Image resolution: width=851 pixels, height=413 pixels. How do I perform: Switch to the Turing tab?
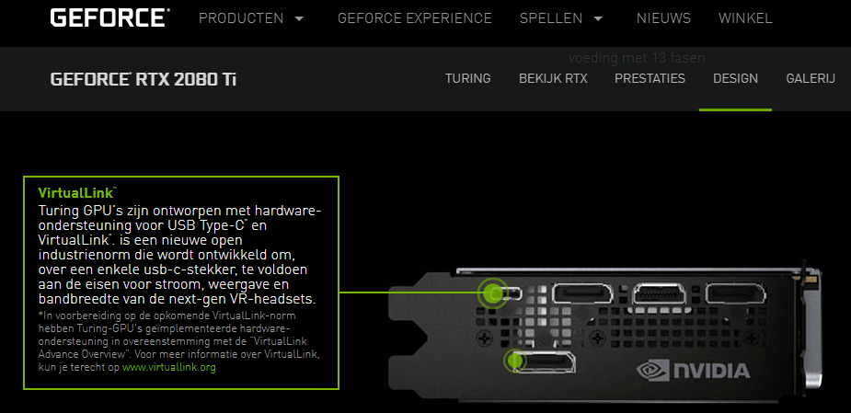coord(468,79)
